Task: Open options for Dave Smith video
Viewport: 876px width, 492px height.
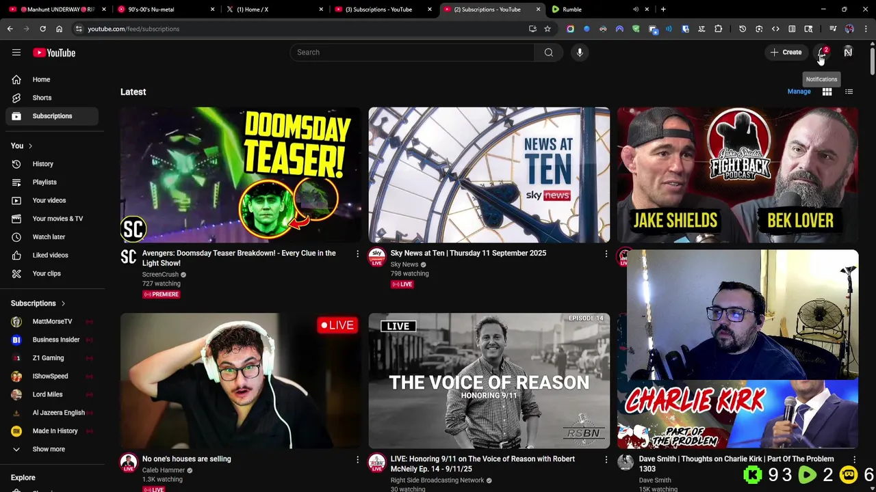Action: [x=854, y=459]
